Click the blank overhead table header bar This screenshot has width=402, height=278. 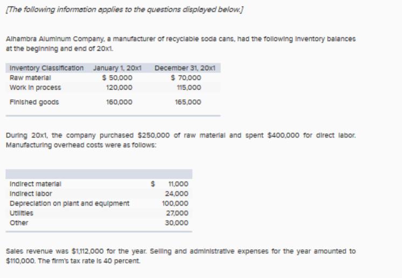tap(99, 174)
